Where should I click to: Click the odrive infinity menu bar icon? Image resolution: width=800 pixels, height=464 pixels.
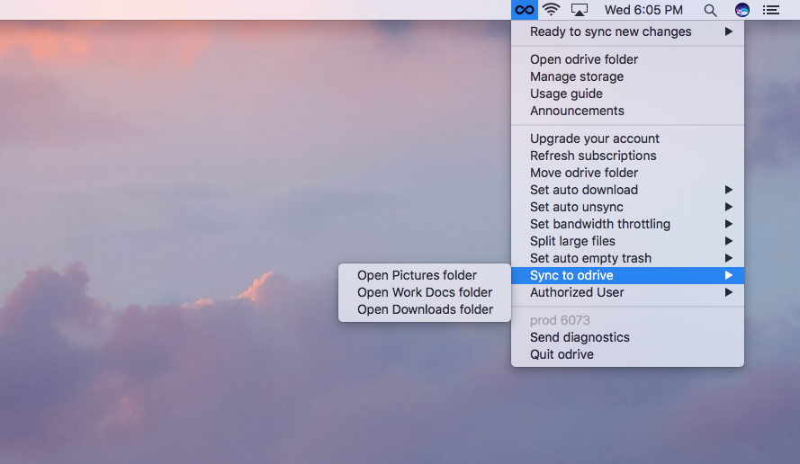click(x=524, y=10)
